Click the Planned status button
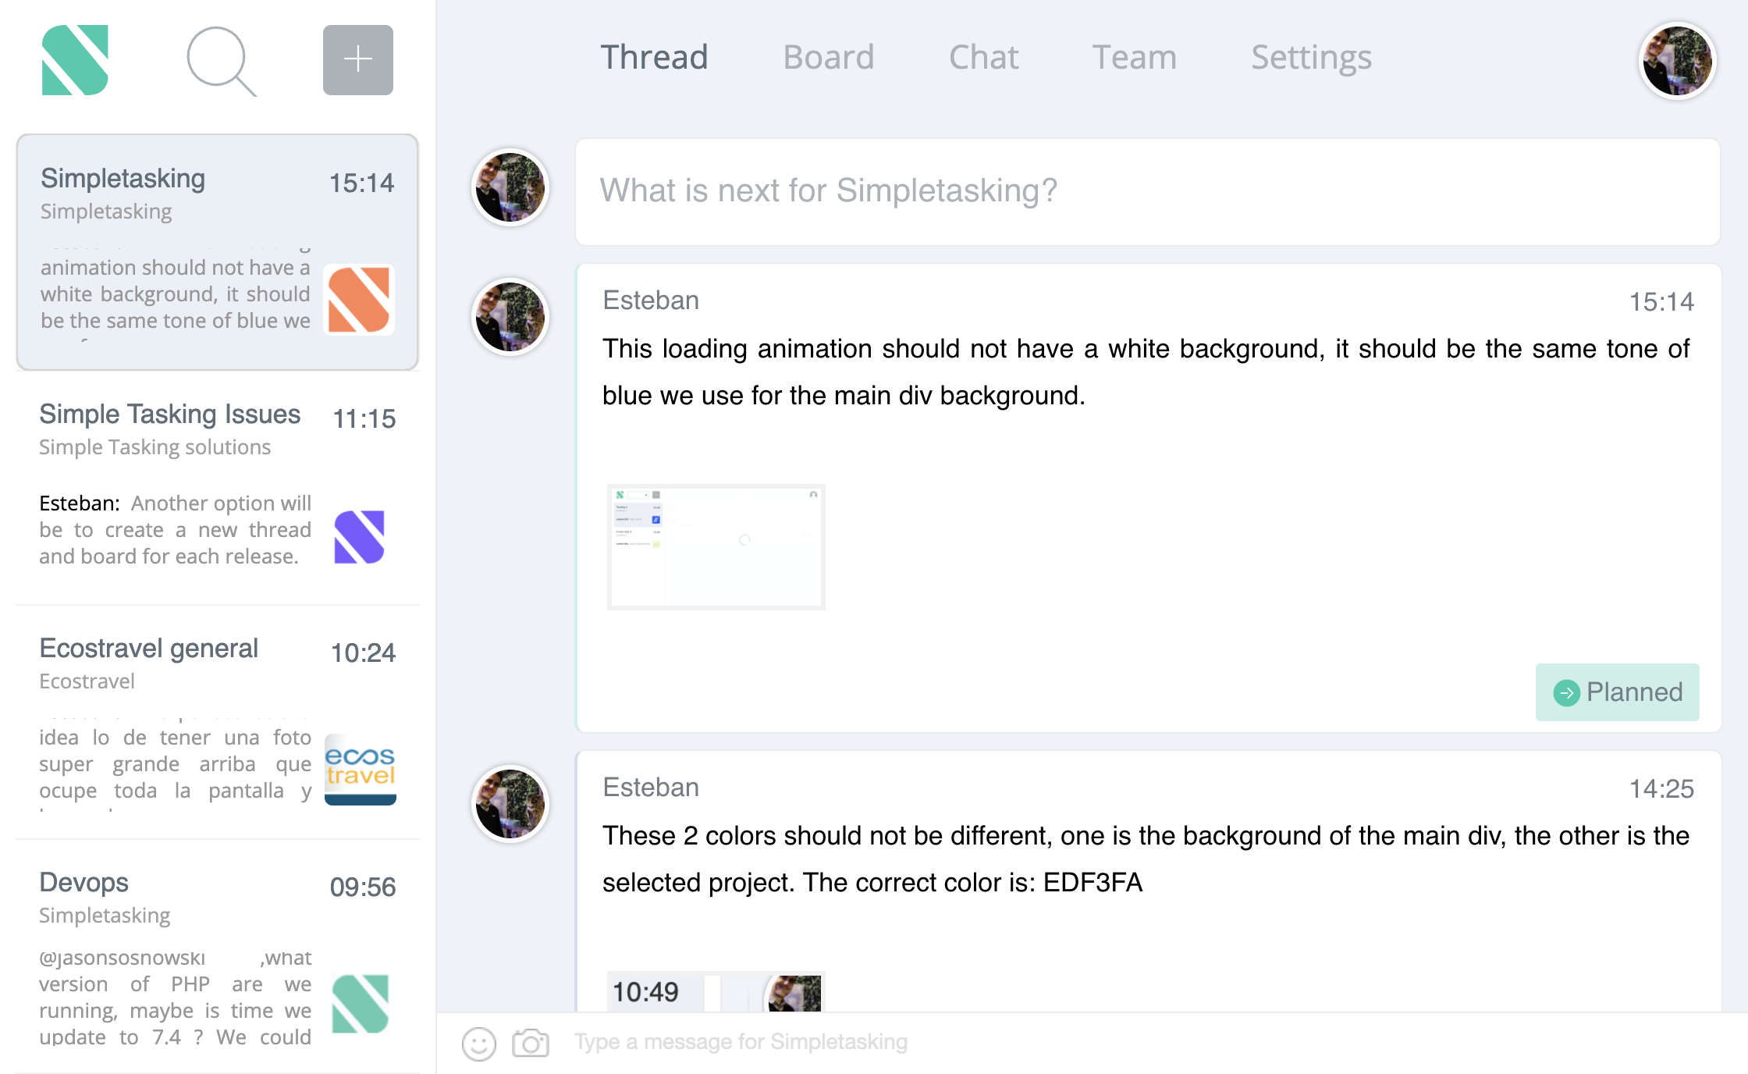The height and width of the screenshot is (1074, 1748). click(x=1618, y=692)
